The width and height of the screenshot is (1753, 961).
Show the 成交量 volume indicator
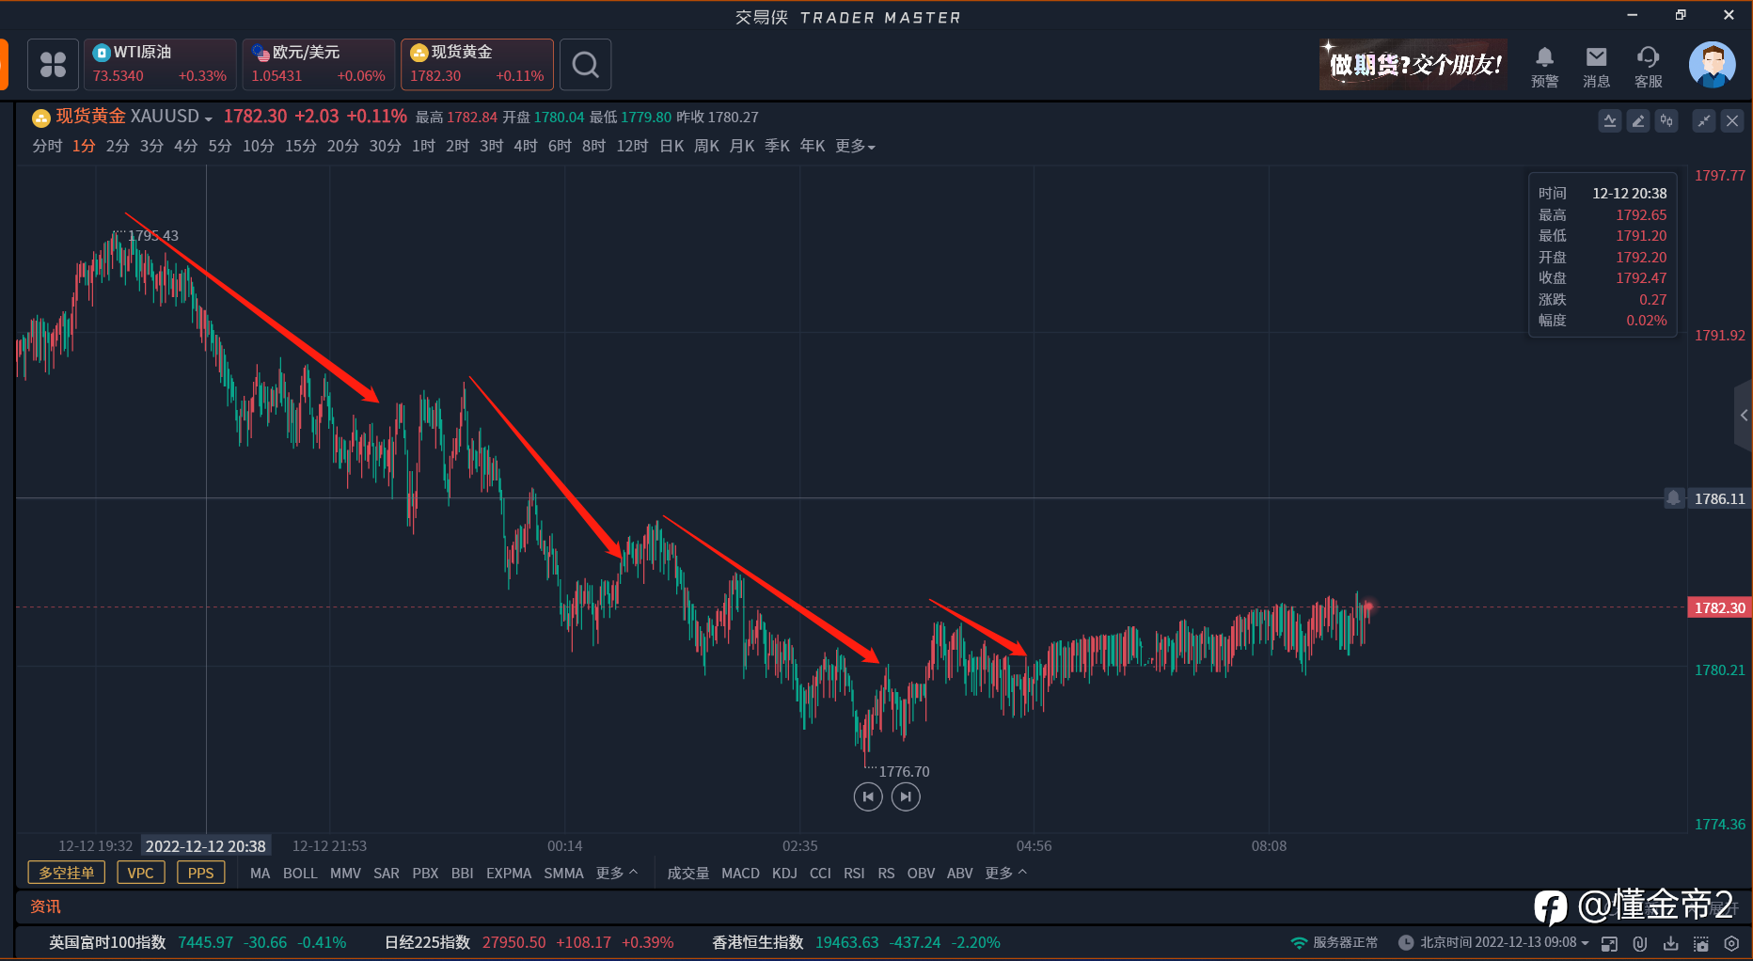click(x=688, y=874)
